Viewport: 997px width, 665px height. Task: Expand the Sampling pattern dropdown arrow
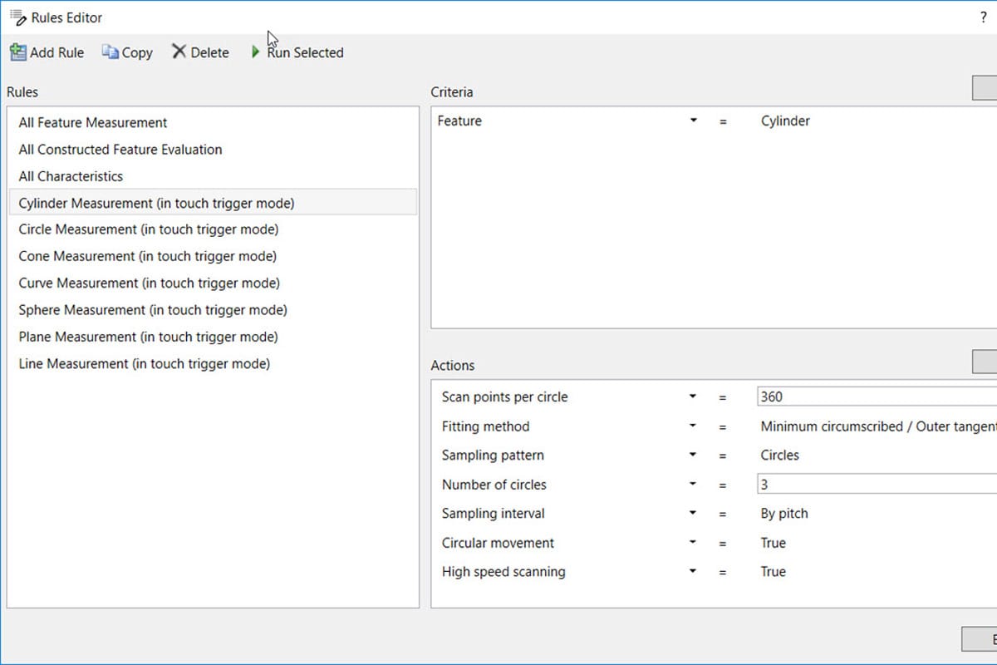tap(693, 456)
